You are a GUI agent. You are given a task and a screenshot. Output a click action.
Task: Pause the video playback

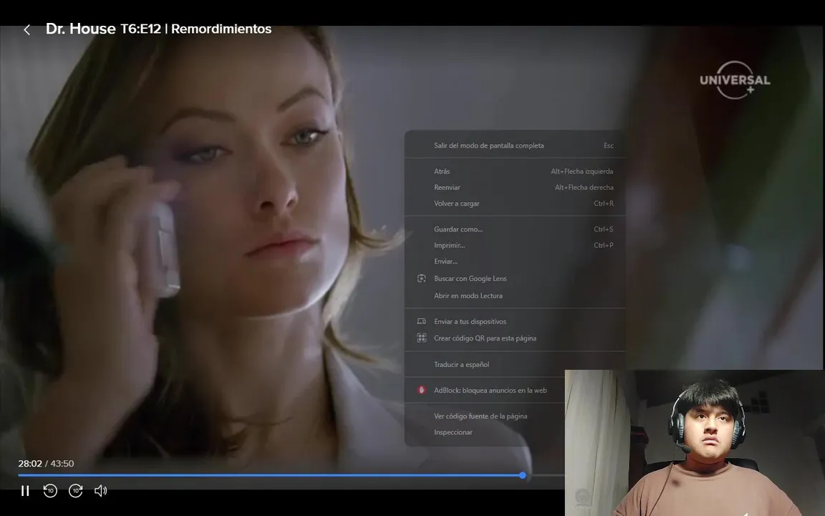click(25, 491)
